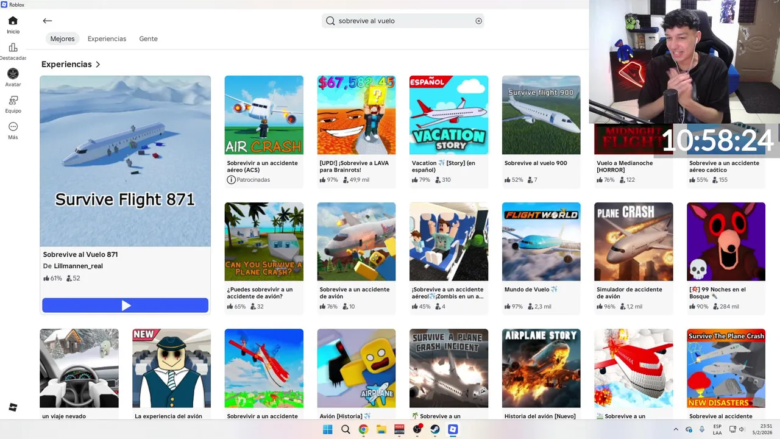
Task: Open the Survive flight 900 thumbnail
Action: [x=541, y=115]
